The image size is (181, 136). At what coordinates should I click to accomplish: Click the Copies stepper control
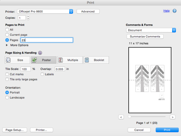coord(28,18)
